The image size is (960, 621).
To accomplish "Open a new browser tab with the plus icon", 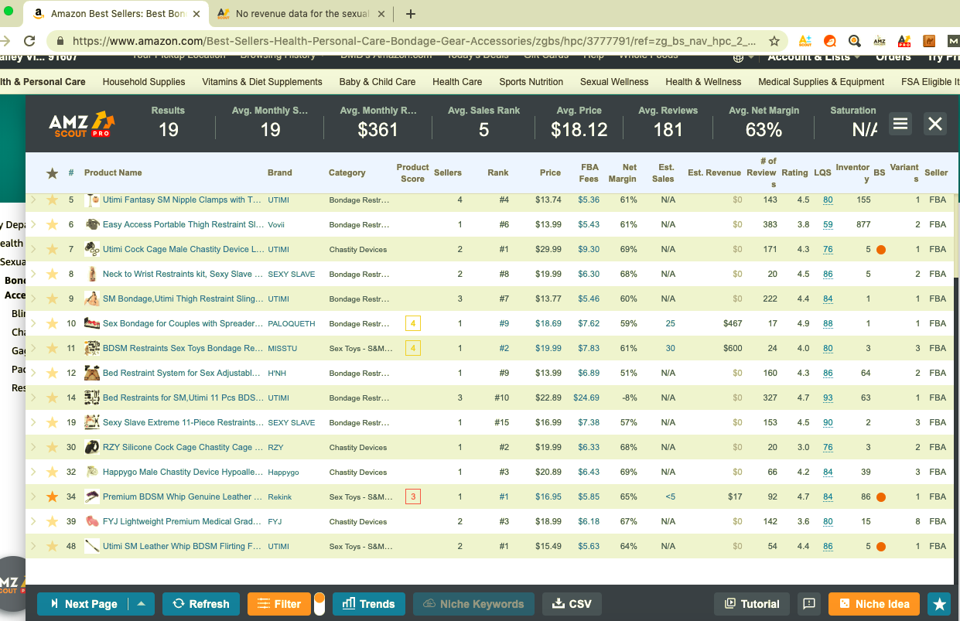I will coord(411,14).
